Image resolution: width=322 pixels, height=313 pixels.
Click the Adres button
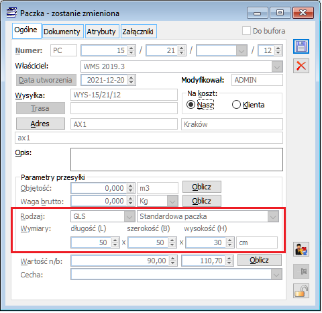(x=40, y=124)
